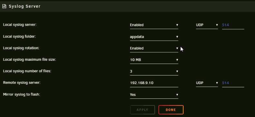The height and width of the screenshot is (117, 255).
Task: Open the Local syslog server Enabled dropdown
Action: tap(154, 25)
